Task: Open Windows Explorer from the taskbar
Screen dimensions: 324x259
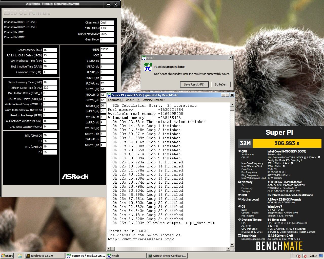Action: (x=20, y=256)
